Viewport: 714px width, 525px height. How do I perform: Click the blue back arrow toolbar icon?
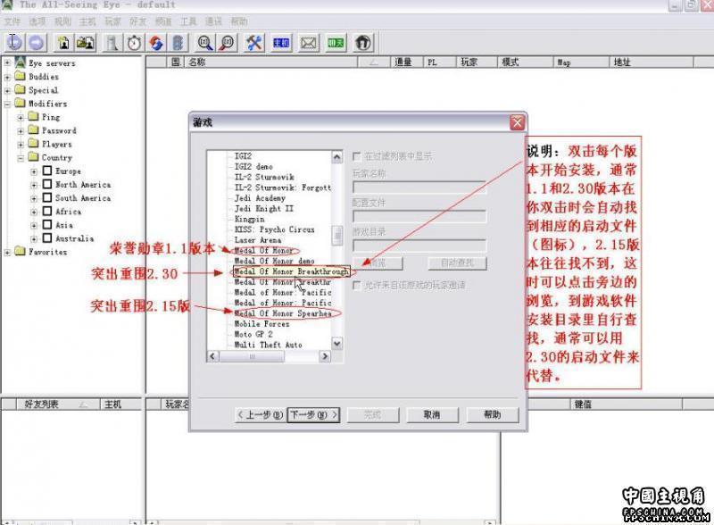(x=13, y=43)
